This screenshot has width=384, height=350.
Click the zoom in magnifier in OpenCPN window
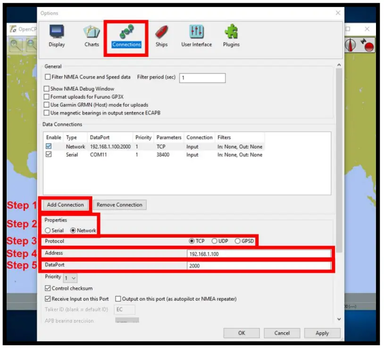[15, 45]
